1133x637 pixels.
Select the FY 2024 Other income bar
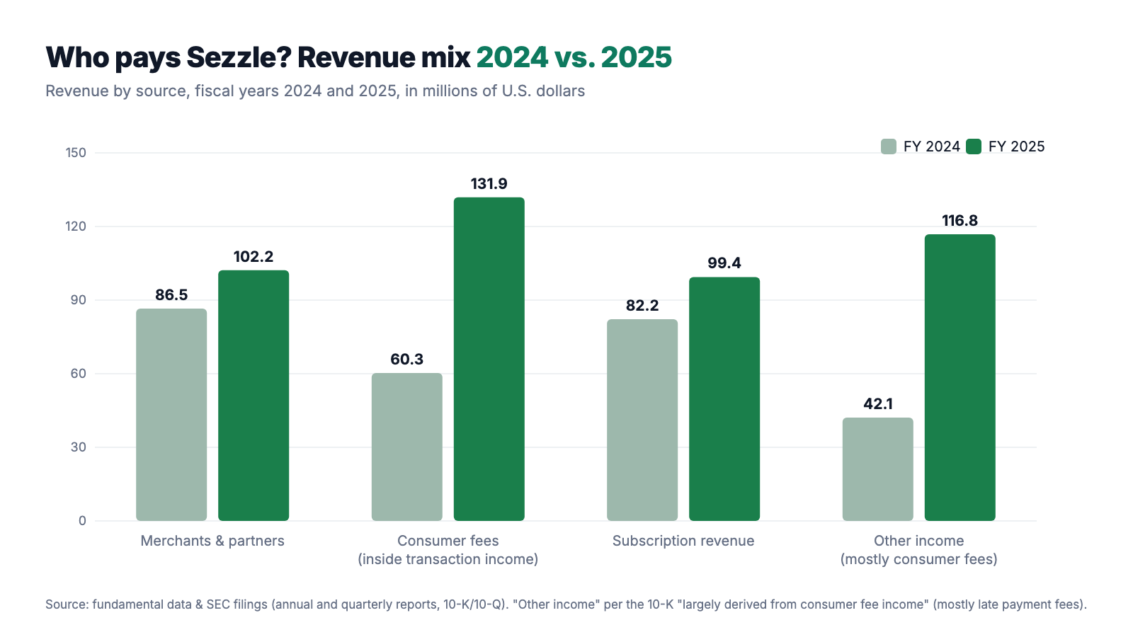click(878, 469)
